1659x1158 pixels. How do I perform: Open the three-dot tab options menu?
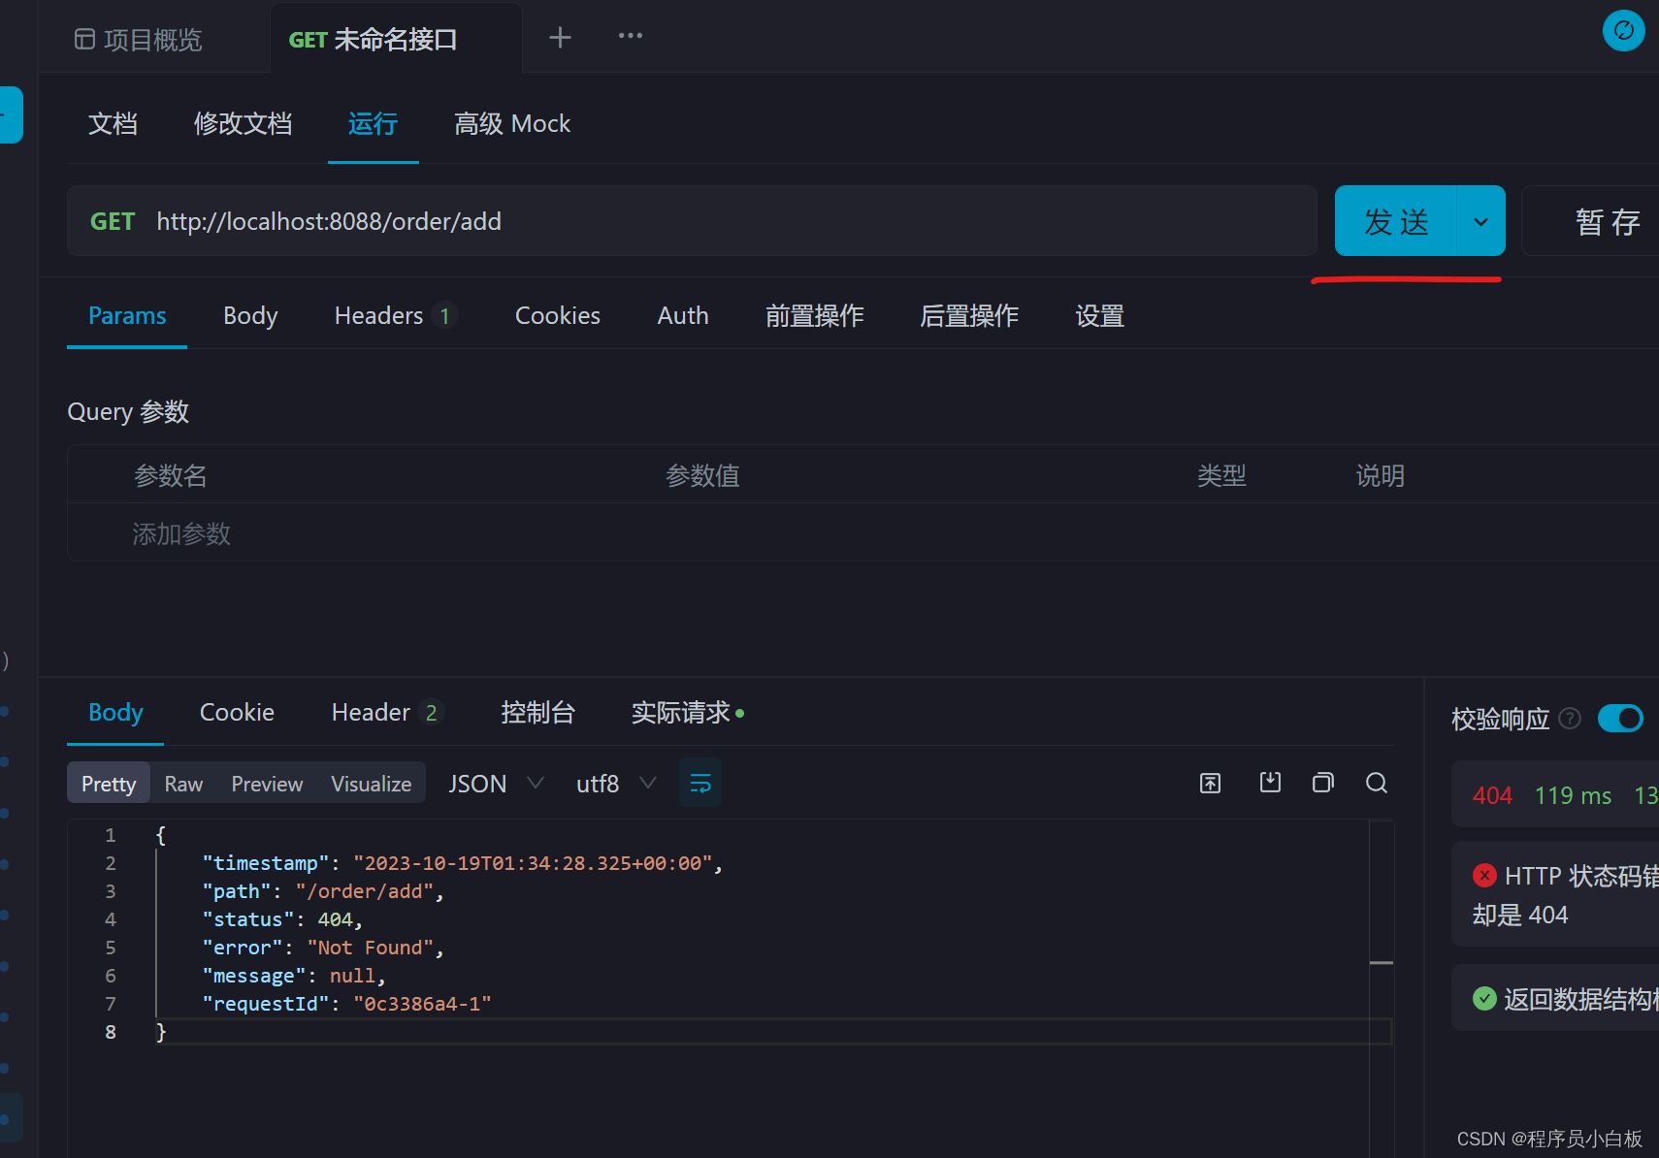[x=631, y=36]
